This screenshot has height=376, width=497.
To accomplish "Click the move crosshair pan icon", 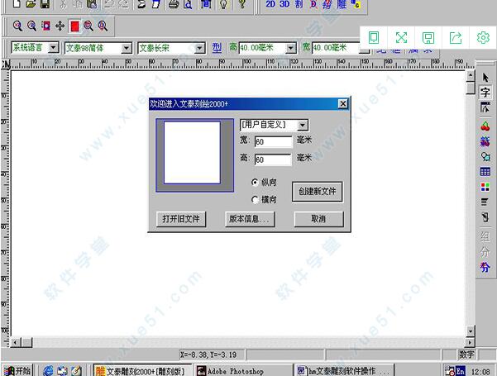I will [60, 26].
